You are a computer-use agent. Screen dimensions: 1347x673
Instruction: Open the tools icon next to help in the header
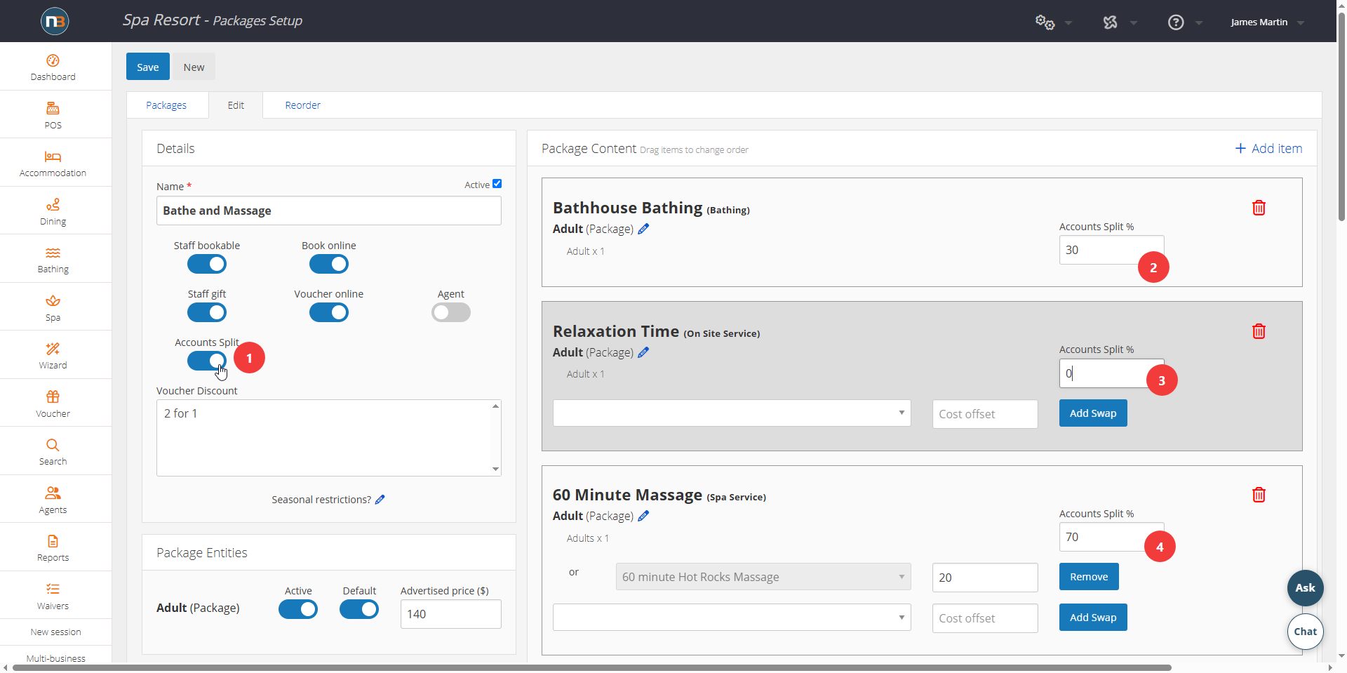tap(1110, 22)
